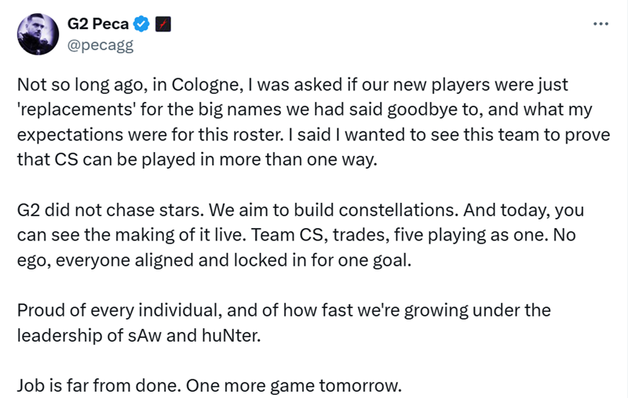Image resolution: width=628 pixels, height=398 pixels.
Task: Open G2 Peca's profile avatar photo
Action: (x=38, y=34)
